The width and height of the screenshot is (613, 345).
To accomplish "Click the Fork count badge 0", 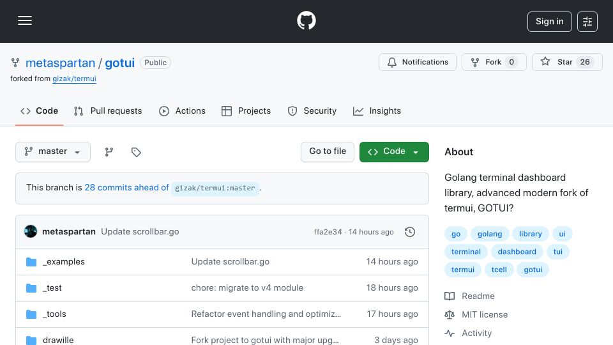I will (511, 62).
